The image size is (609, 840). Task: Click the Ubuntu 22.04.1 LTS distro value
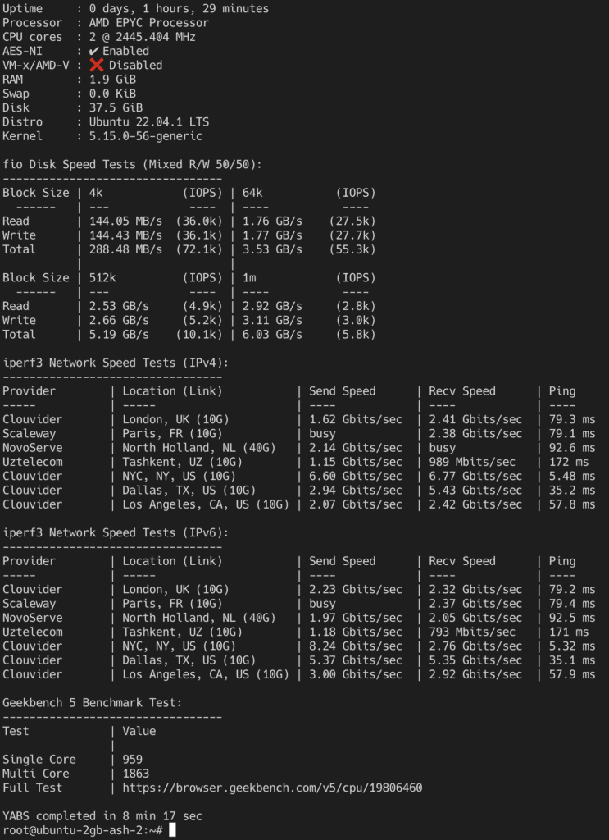[x=149, y=121]
